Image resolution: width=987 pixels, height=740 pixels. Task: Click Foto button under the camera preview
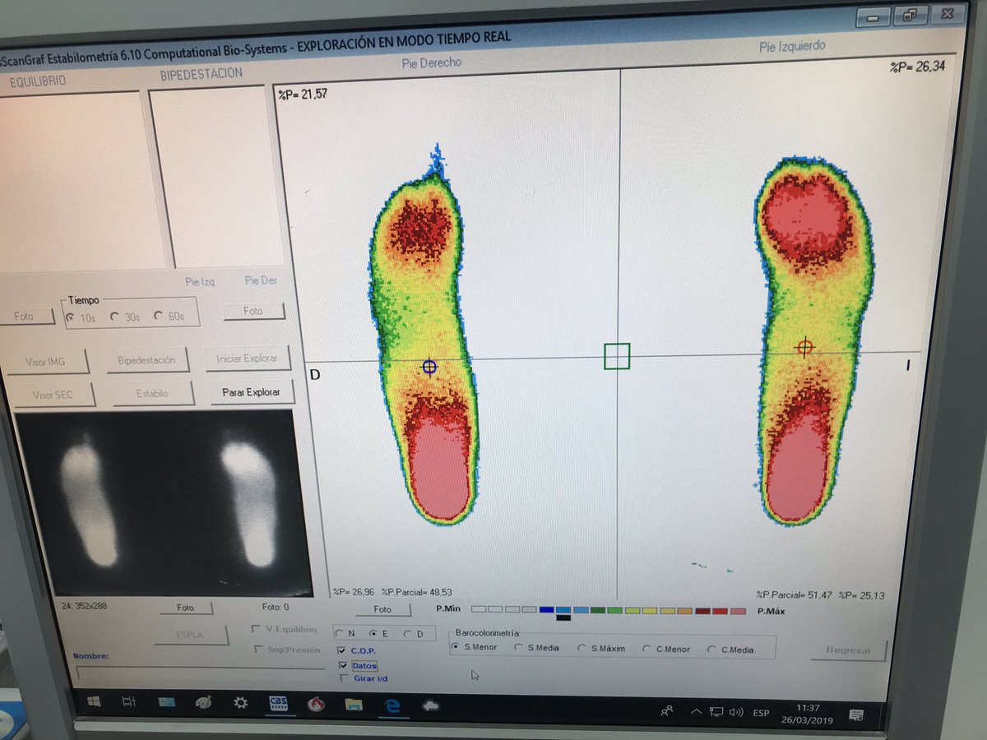click(186, 608)
